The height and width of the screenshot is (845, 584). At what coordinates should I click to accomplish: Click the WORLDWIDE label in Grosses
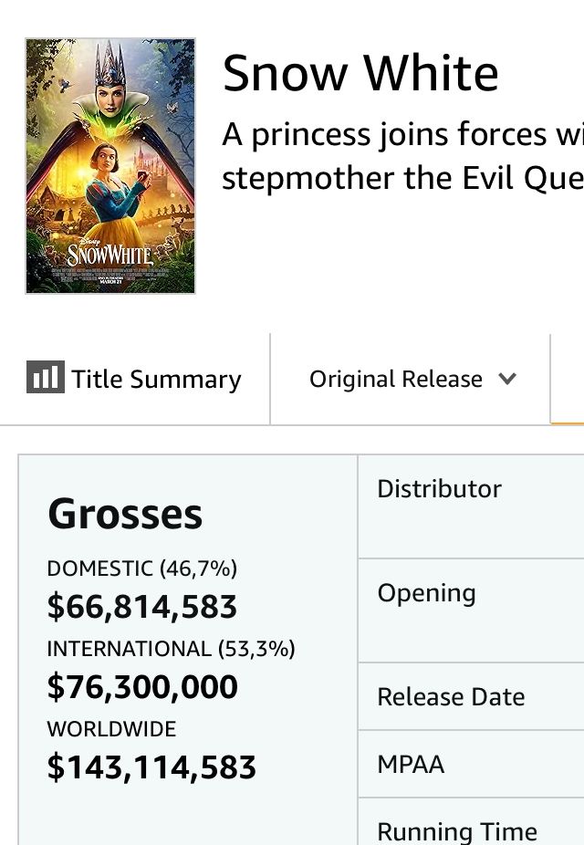[x=111, y=729]
